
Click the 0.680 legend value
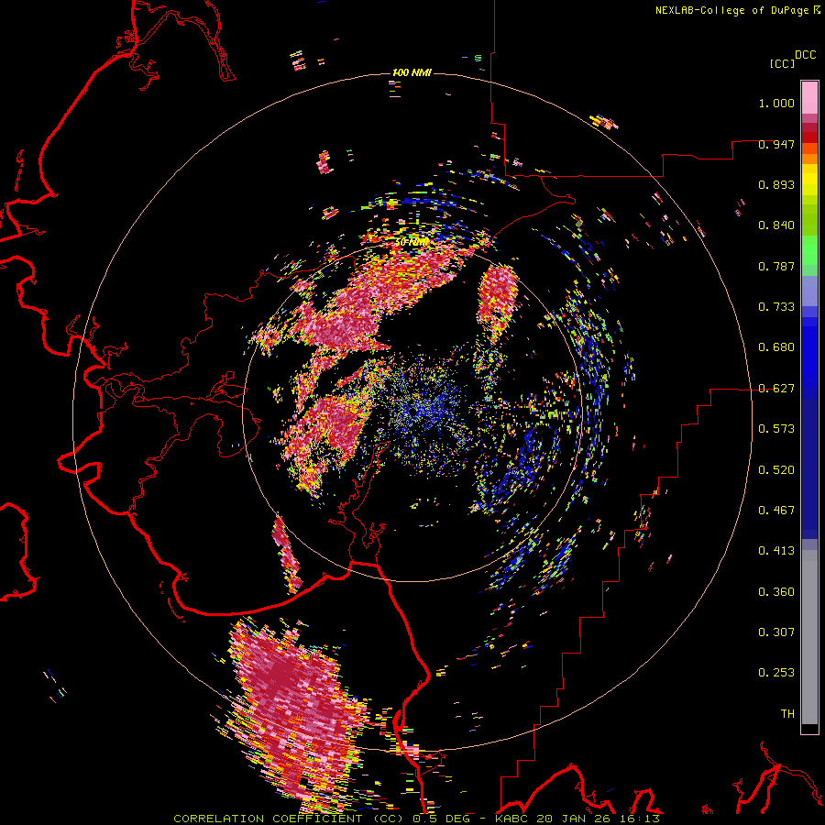(x=776, y=347)
